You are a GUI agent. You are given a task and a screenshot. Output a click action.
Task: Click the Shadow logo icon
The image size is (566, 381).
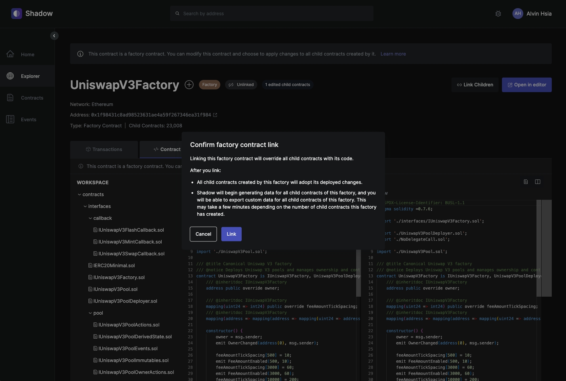point(17,14)
